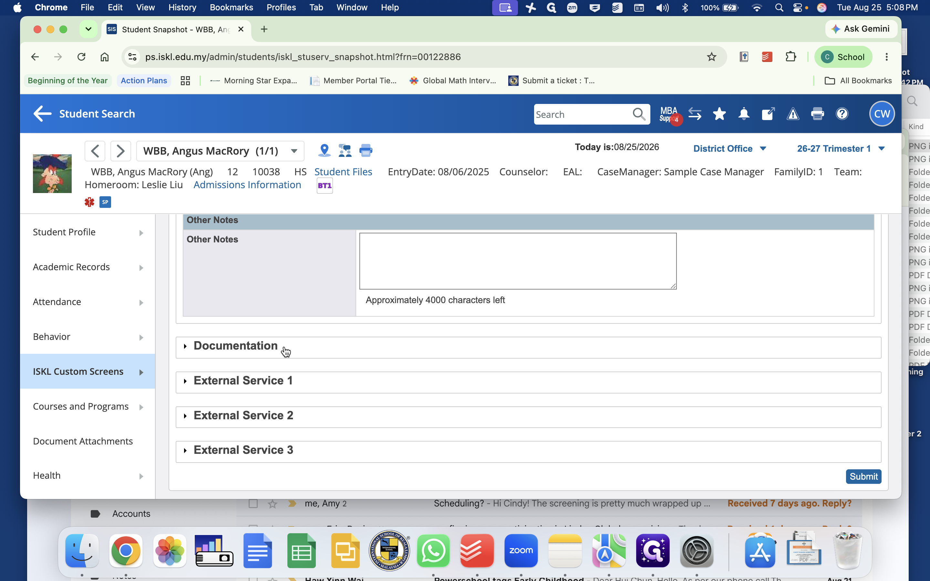
Task: Open the favorites star in the PowerSchool header
Action: tap(719, 114)
